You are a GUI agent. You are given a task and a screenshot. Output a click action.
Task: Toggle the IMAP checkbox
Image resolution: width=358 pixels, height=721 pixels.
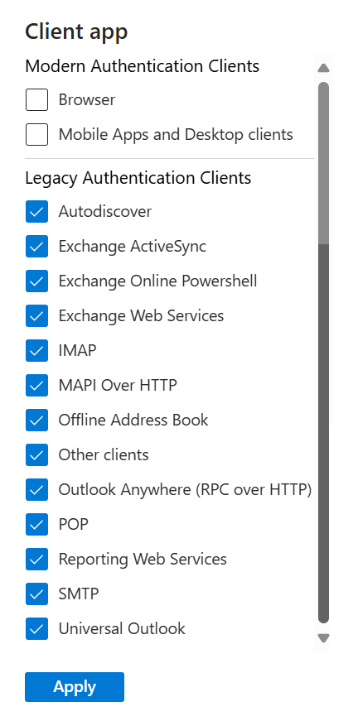click(36, 351)
